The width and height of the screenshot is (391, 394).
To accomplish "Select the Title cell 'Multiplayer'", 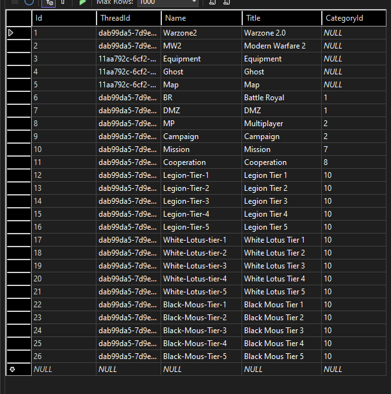I will [282, 124].
